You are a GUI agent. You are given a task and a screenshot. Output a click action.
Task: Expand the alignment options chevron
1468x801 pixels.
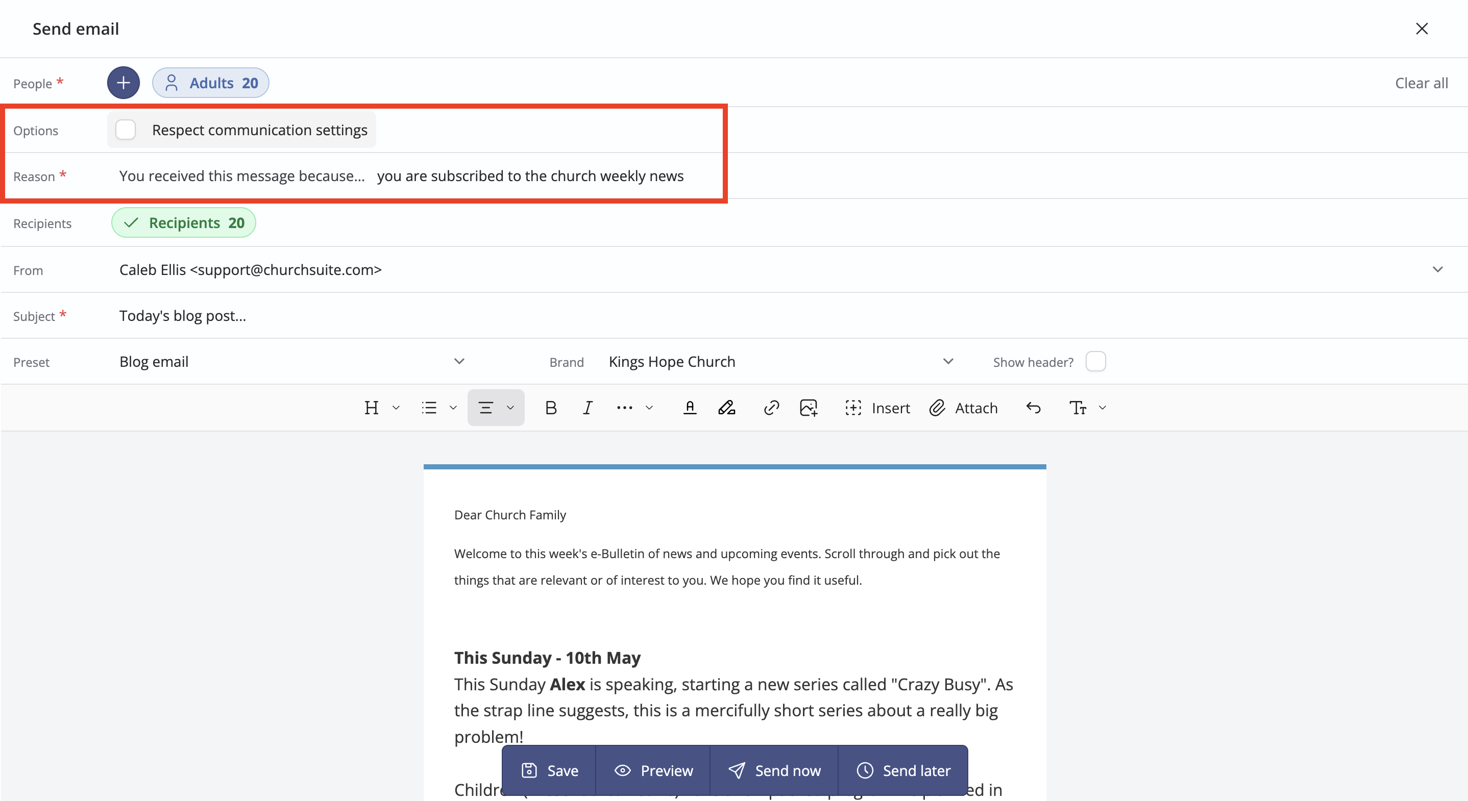tap(510, 408)
